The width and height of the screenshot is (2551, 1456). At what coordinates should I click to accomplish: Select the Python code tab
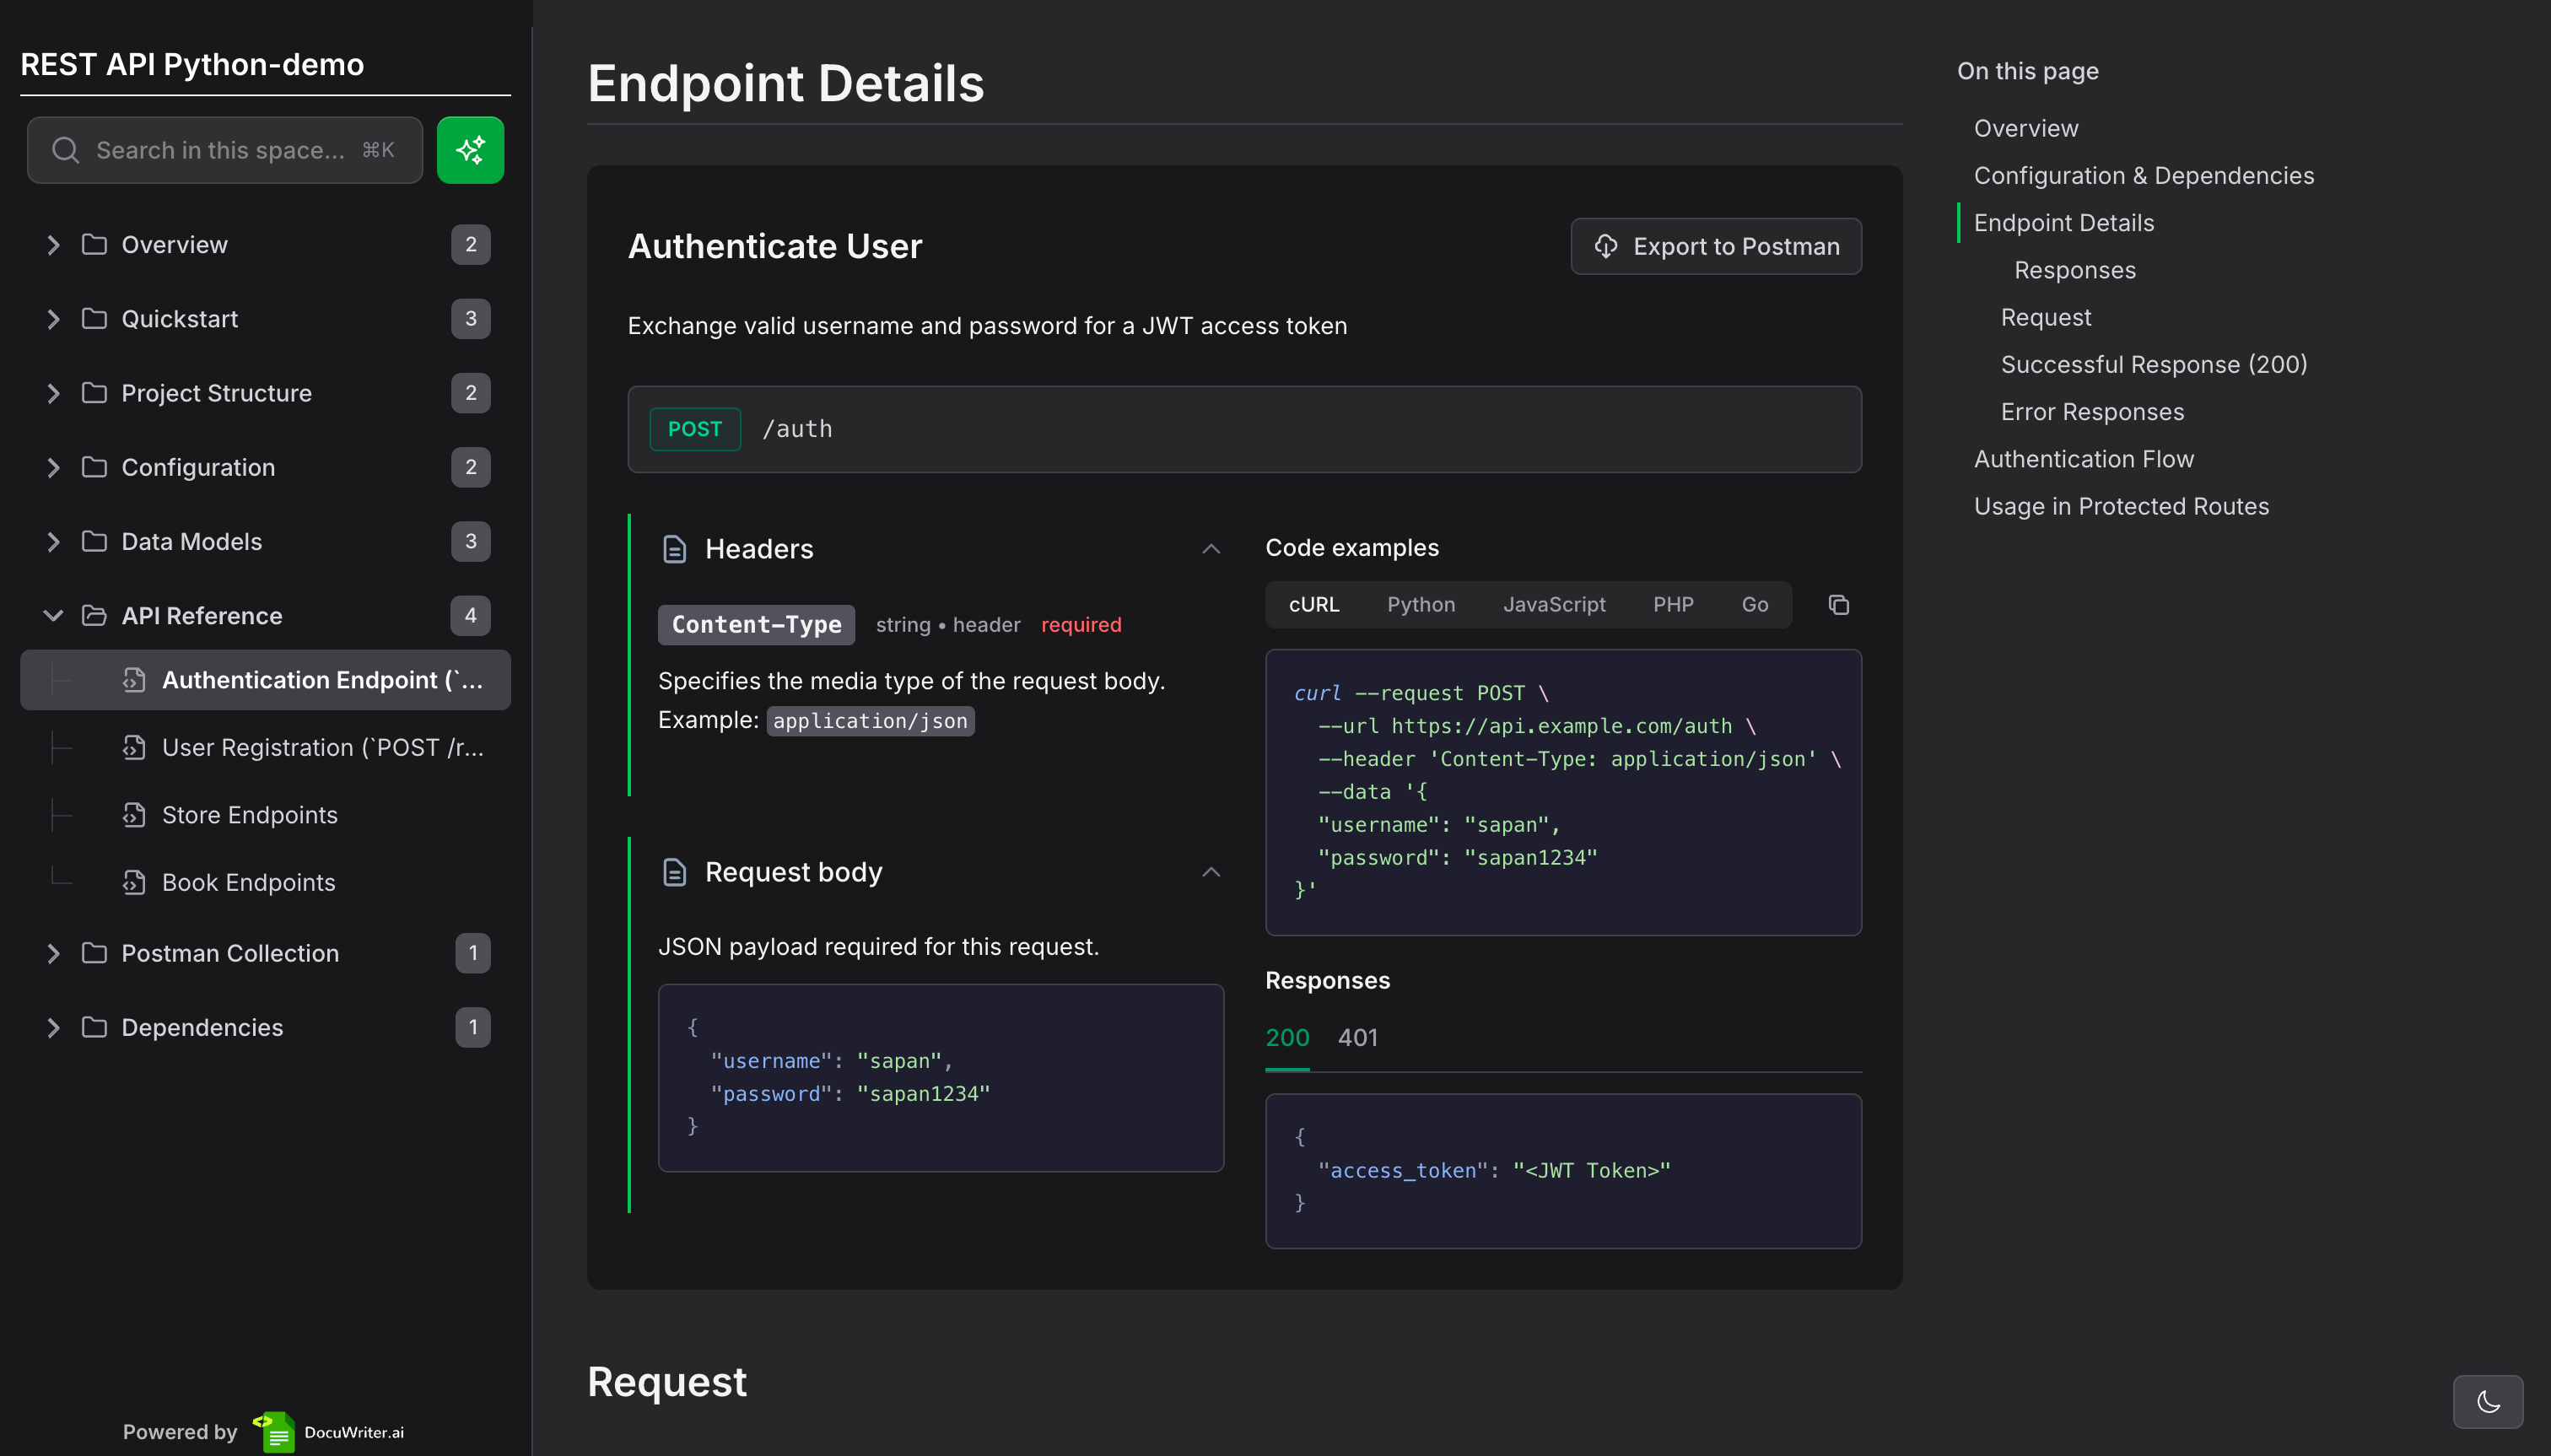(x=1421, y=605)
